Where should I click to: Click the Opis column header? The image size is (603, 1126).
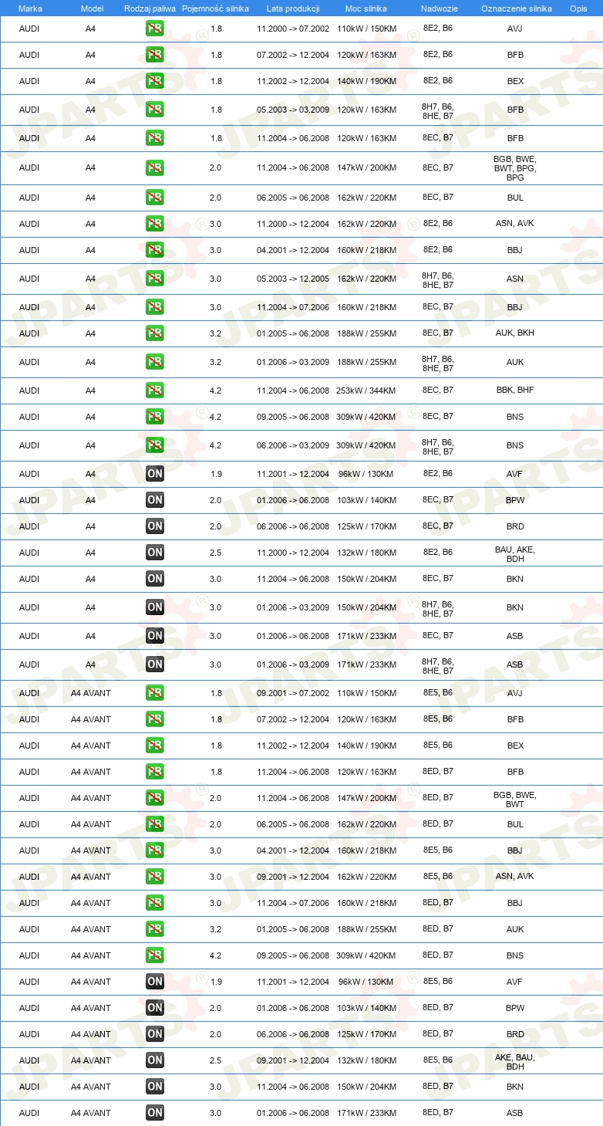tap(578, 8)
